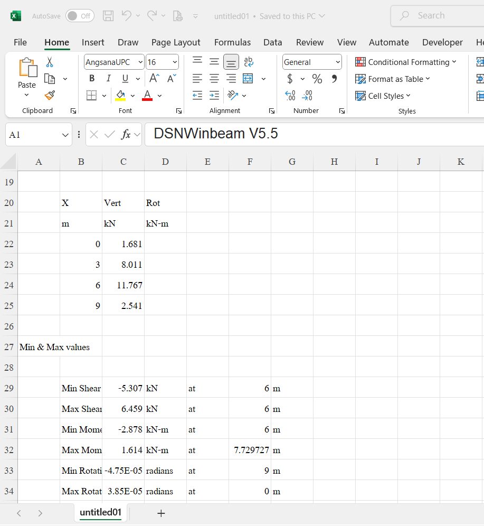The image size is (484, 526).
Task: Open Cell Styles menu
Action: tap(383, 96)
